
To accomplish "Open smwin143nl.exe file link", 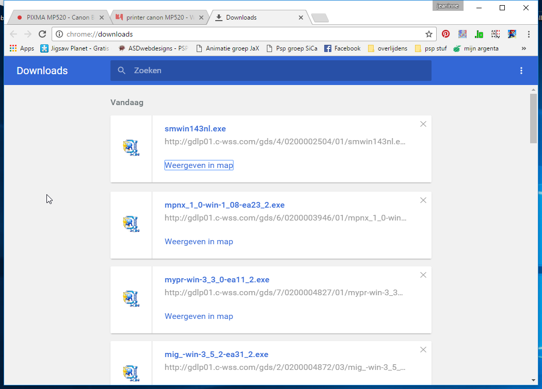I will coord(195,129).
